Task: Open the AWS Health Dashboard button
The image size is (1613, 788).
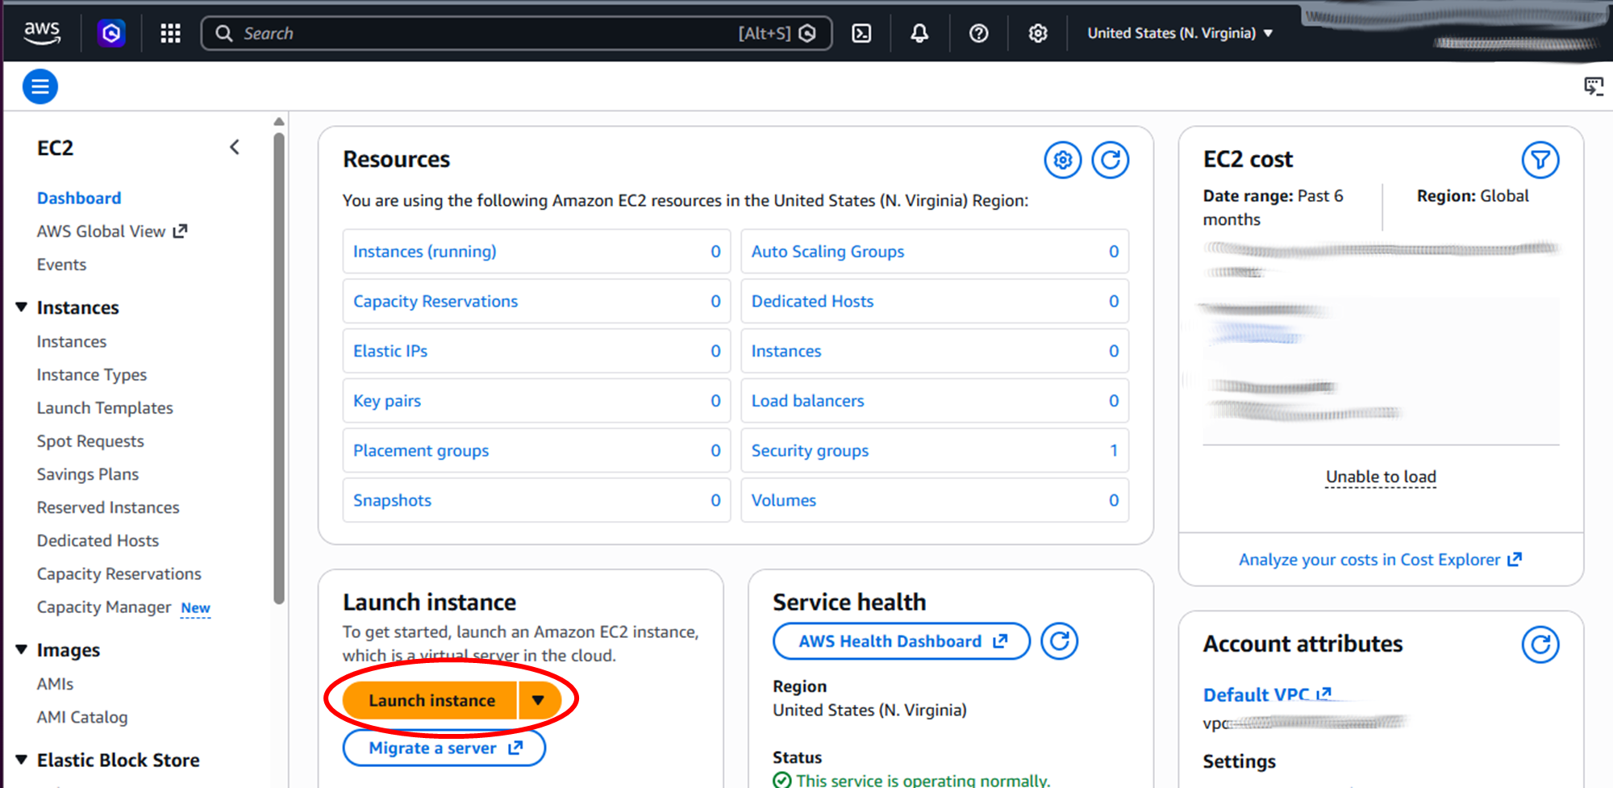Action: pyautogui.click(x=902, y=641)
